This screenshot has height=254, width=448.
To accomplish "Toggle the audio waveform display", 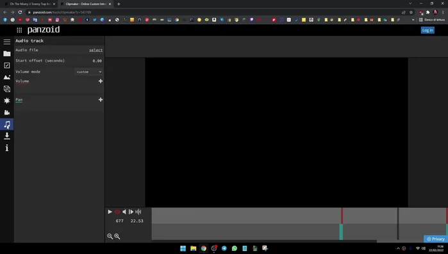I will 138,212.
